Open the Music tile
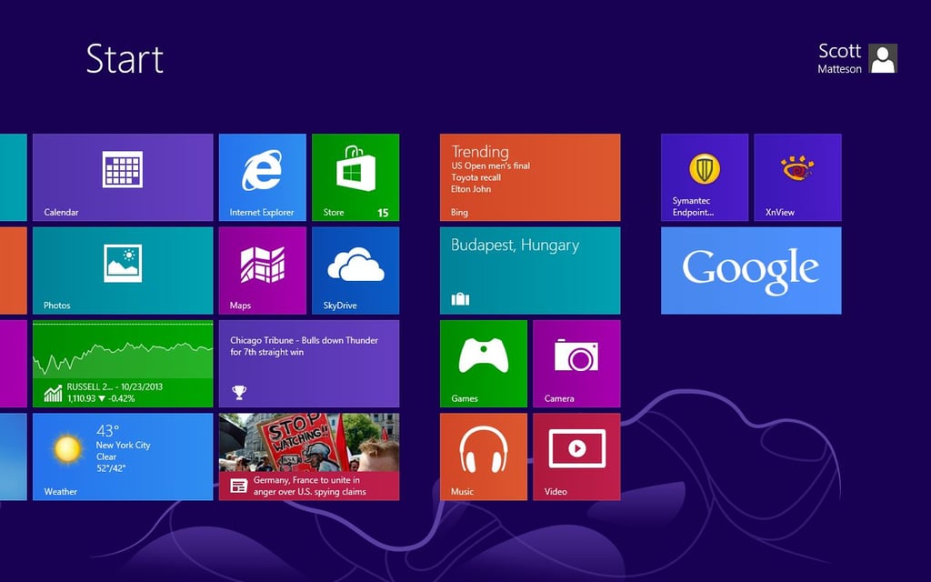Image resolution: width=931 pixels, height=582 pixels. coord(484,457)
